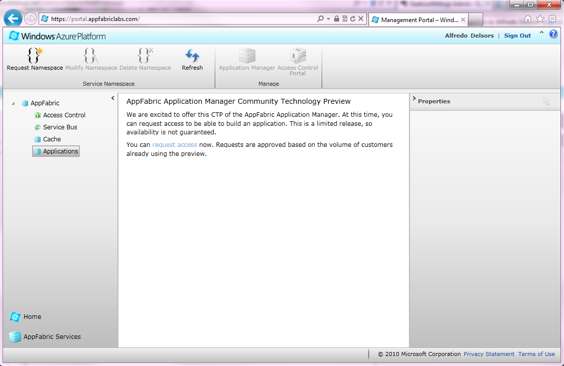Image resolution: width=564 pixels, height=366 pixels.
Task: Select the AppFabric root tree item
Action: pyautogui.click(x=41, y=103)
